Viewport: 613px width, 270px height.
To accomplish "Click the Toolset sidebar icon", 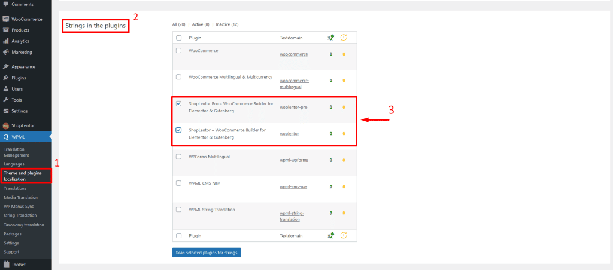I will [x=5, y=264].
